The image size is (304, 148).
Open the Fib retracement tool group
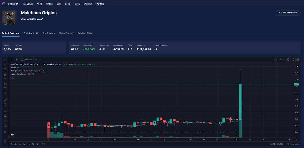(x=5, y=70)
